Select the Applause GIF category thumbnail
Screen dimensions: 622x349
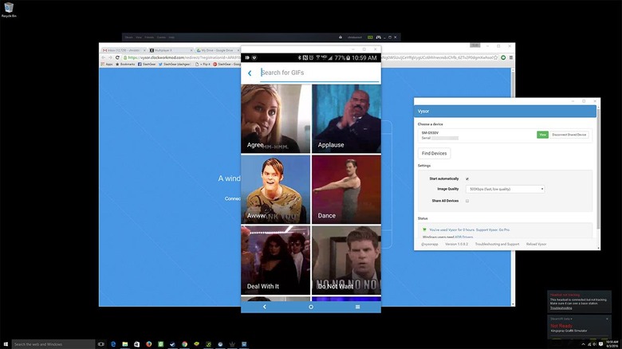tap(346, 119)
